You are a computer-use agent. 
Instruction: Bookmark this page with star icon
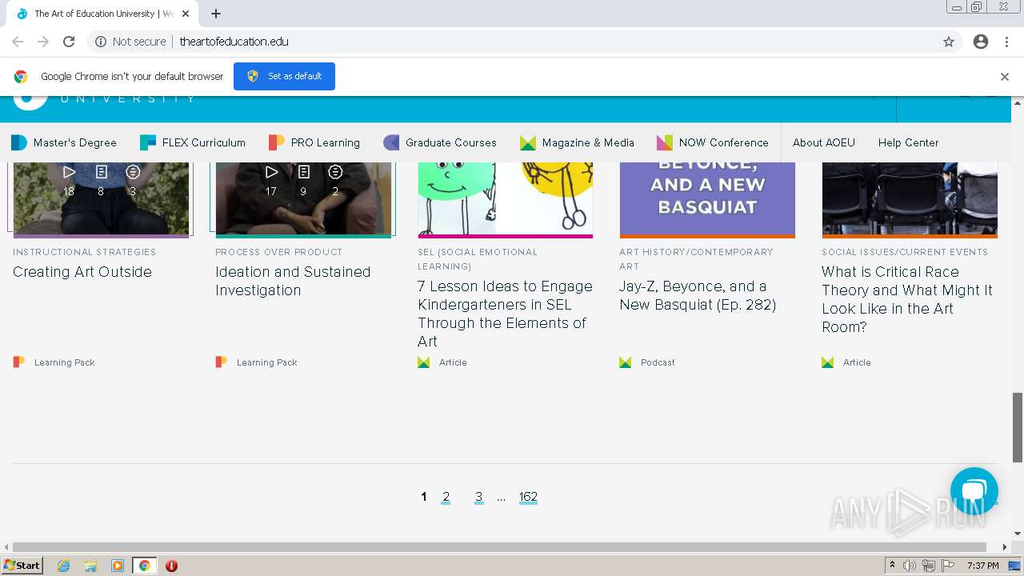click(949, 42)
